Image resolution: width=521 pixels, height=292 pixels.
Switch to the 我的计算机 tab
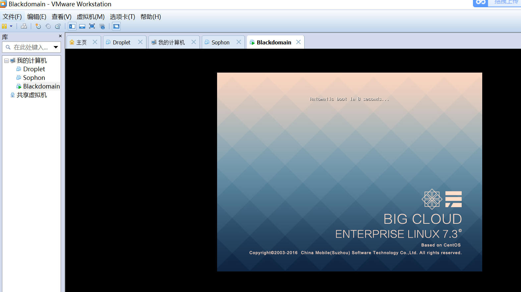171,42
